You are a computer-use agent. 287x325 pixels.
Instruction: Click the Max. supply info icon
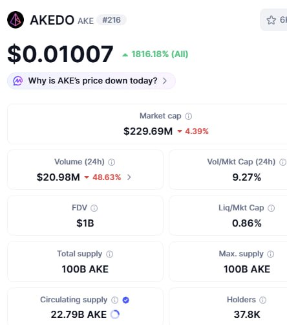point(270,254)
